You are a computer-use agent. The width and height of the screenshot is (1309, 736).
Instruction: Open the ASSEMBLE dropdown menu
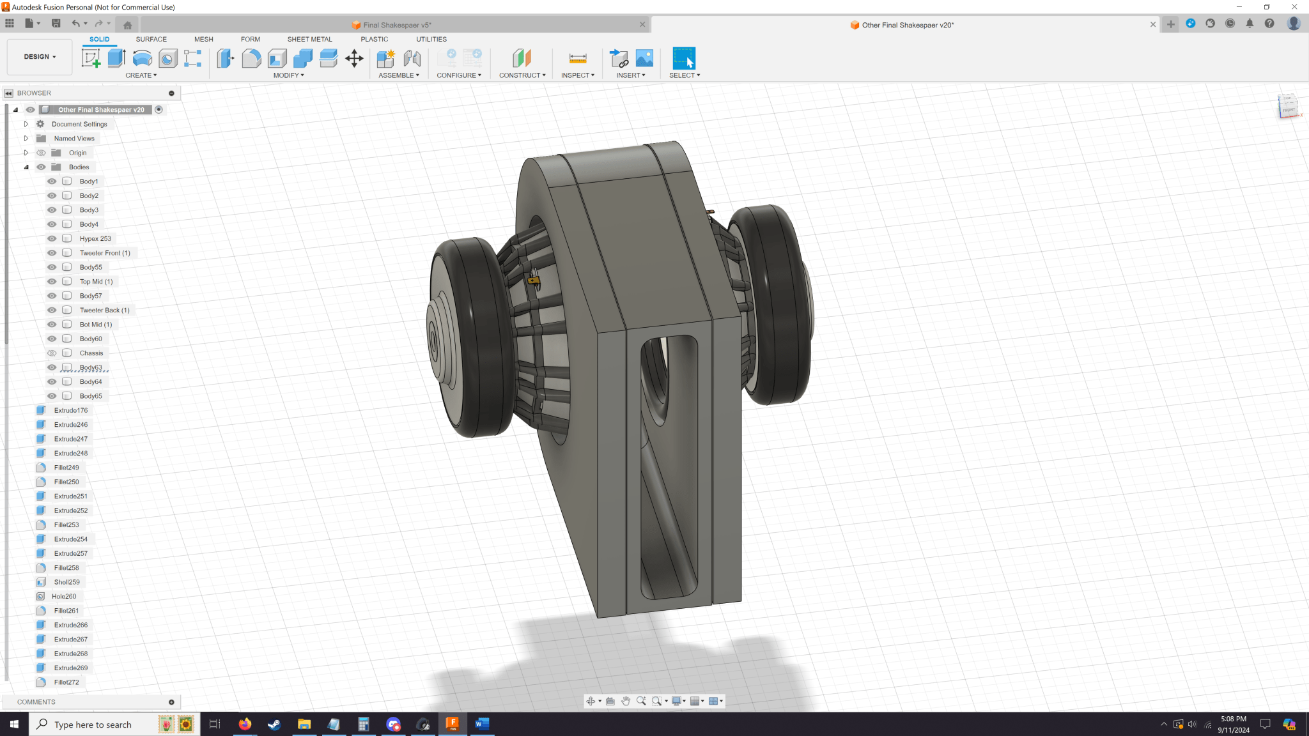399,75
